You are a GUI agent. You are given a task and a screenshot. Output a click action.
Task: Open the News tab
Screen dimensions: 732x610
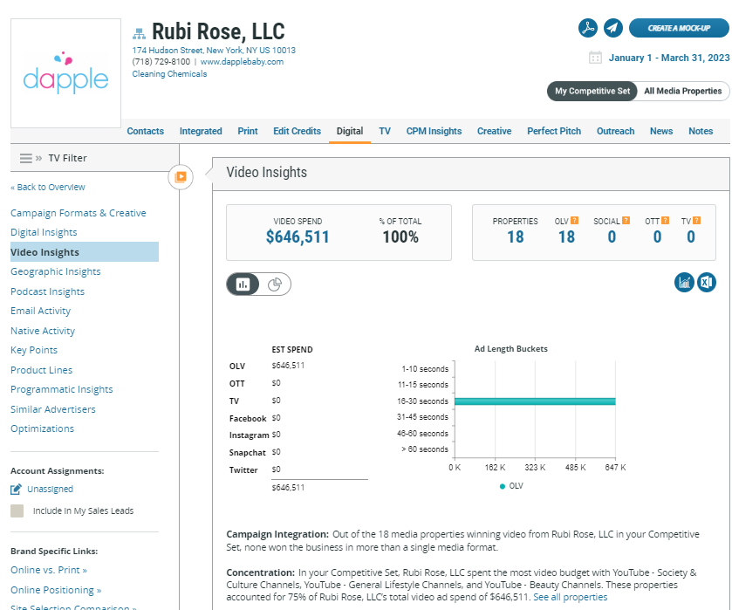click(x=661, y=131)
